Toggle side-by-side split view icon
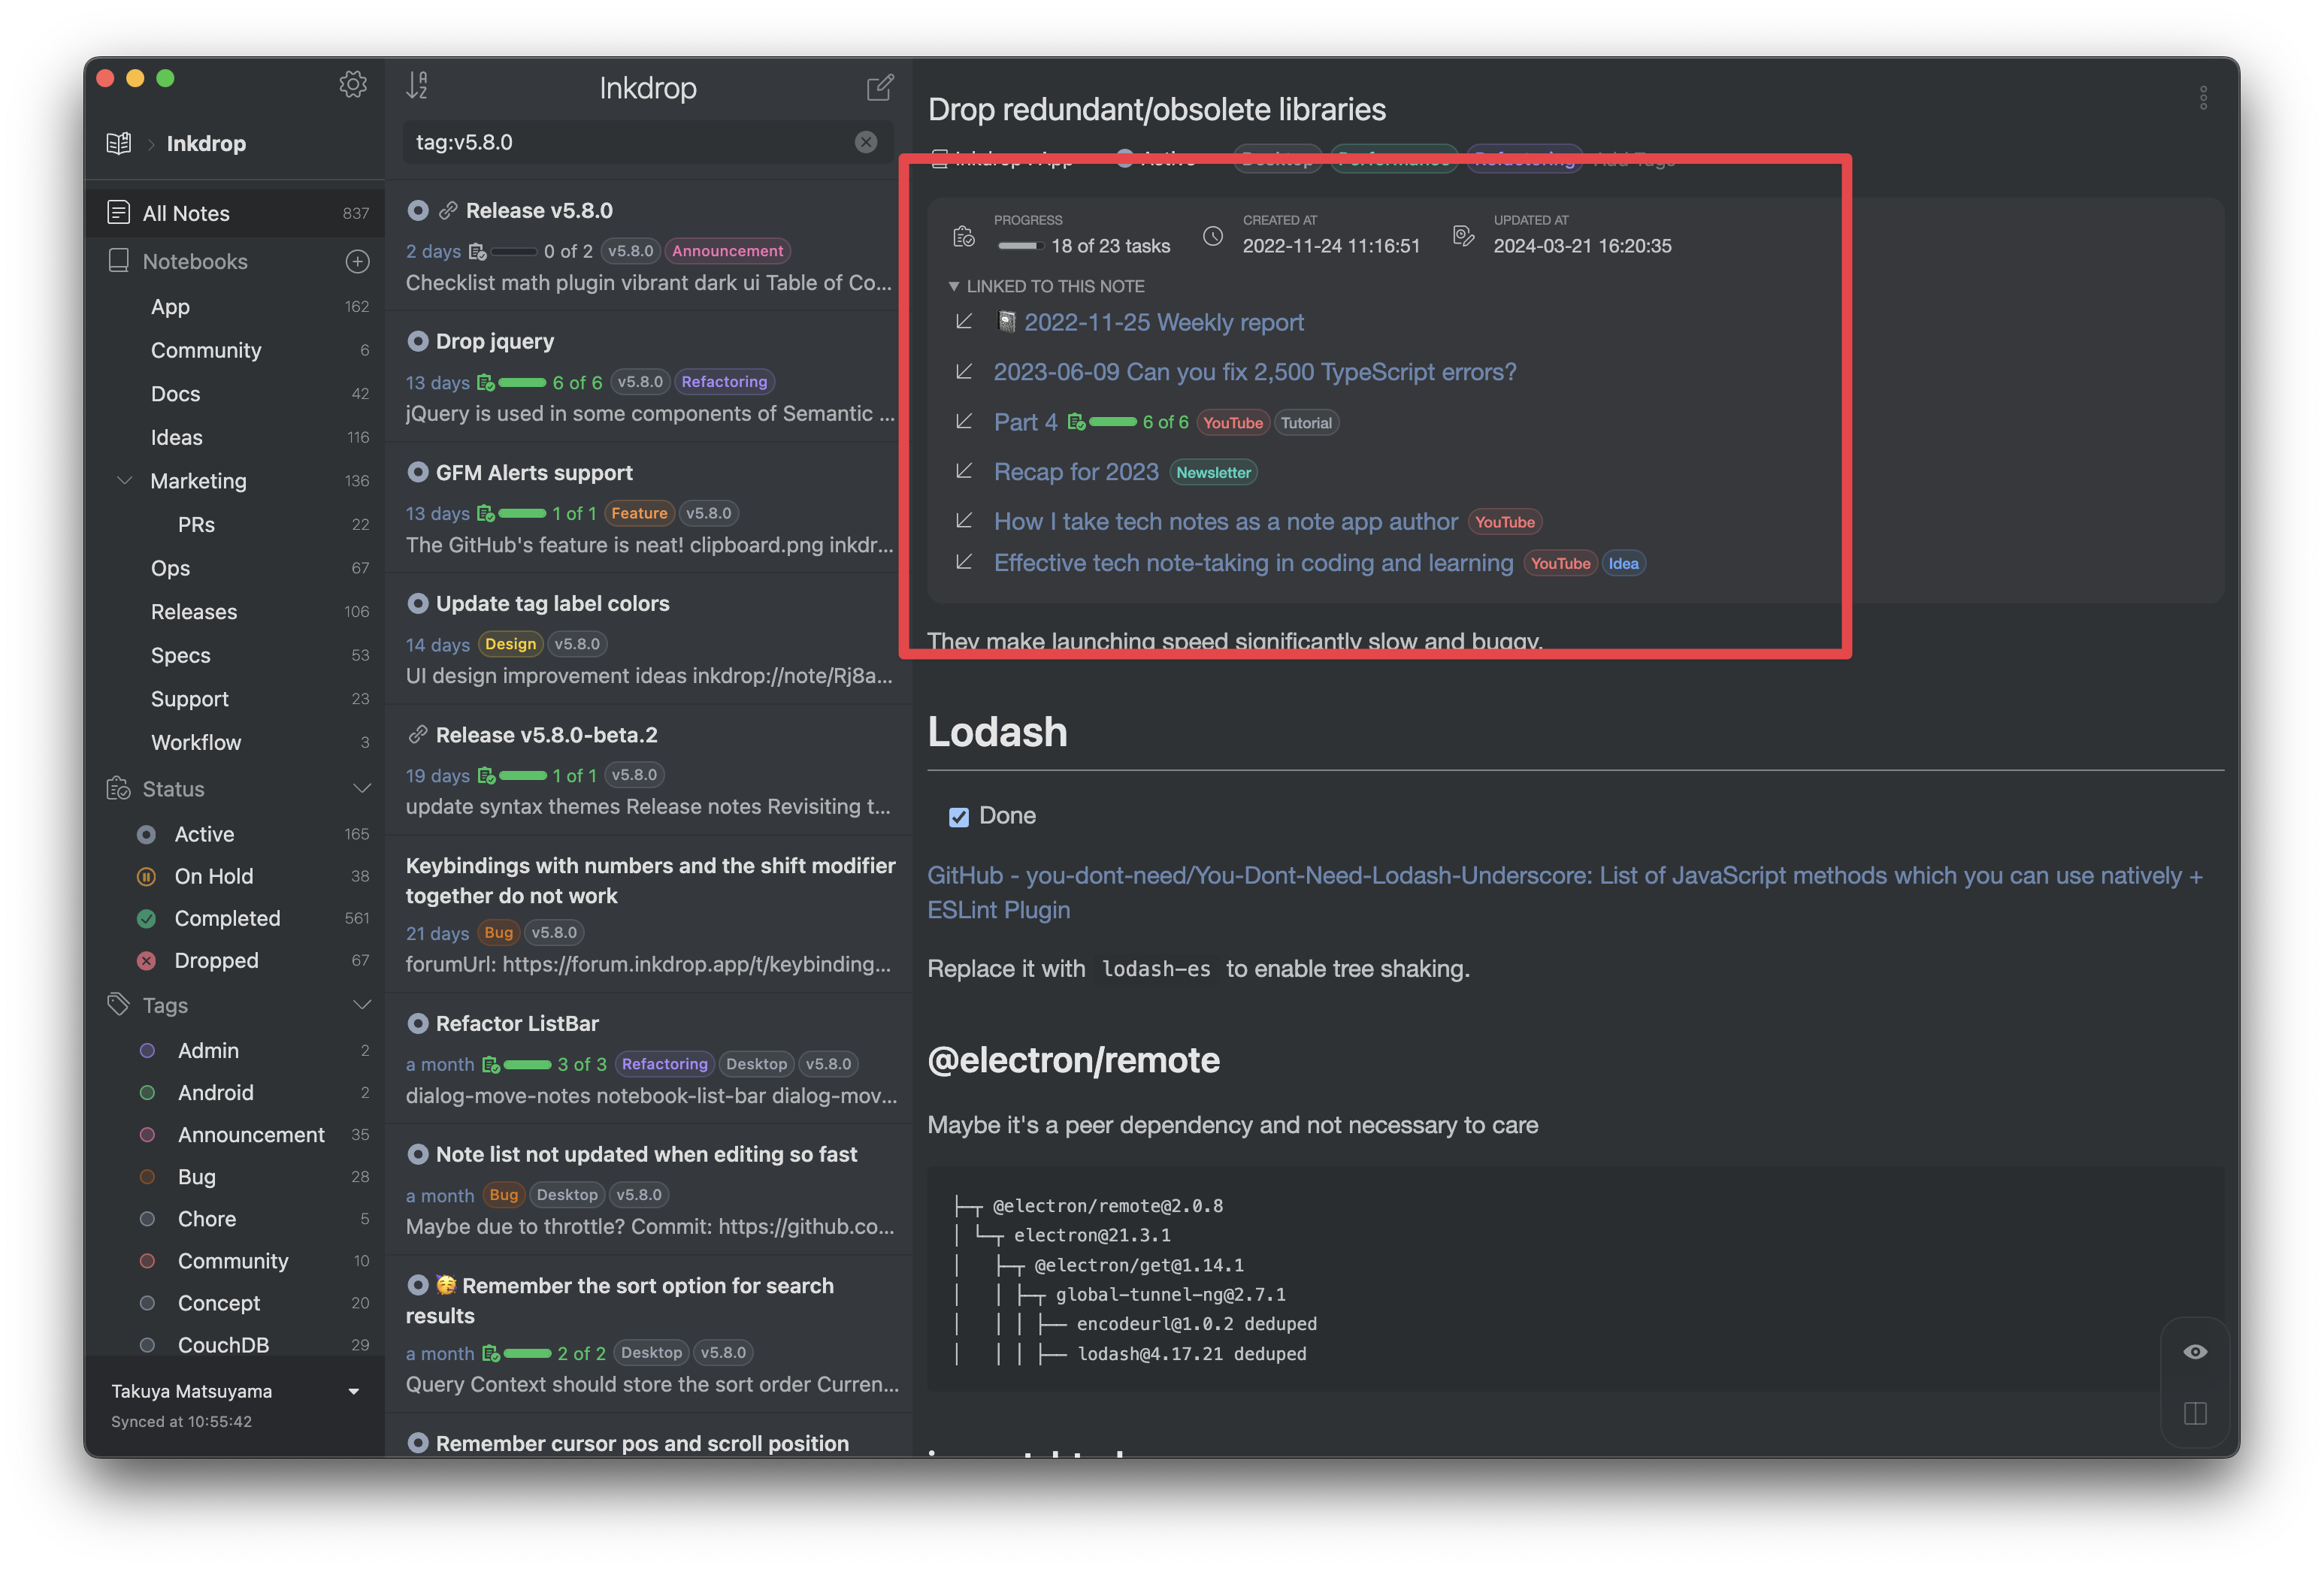This screenshot has width=2324, height=1569. click(2195, 1413)
